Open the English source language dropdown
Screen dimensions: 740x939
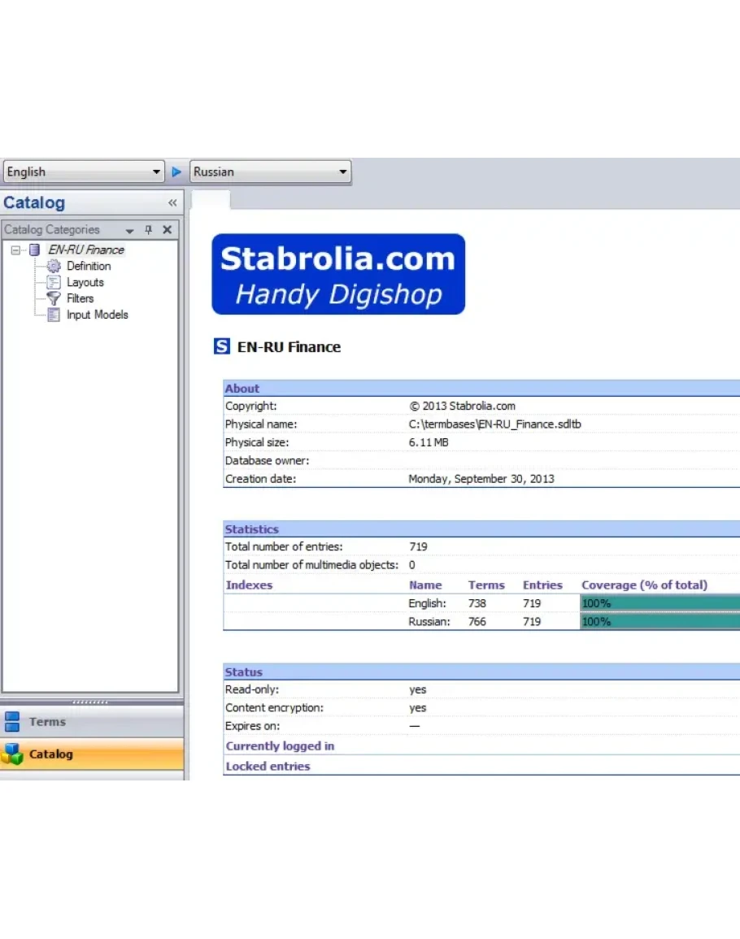coord(157,172)
